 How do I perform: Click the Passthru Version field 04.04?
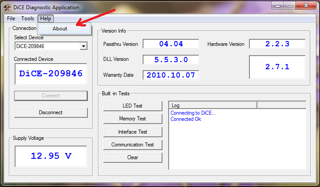(x=171, y=44)
